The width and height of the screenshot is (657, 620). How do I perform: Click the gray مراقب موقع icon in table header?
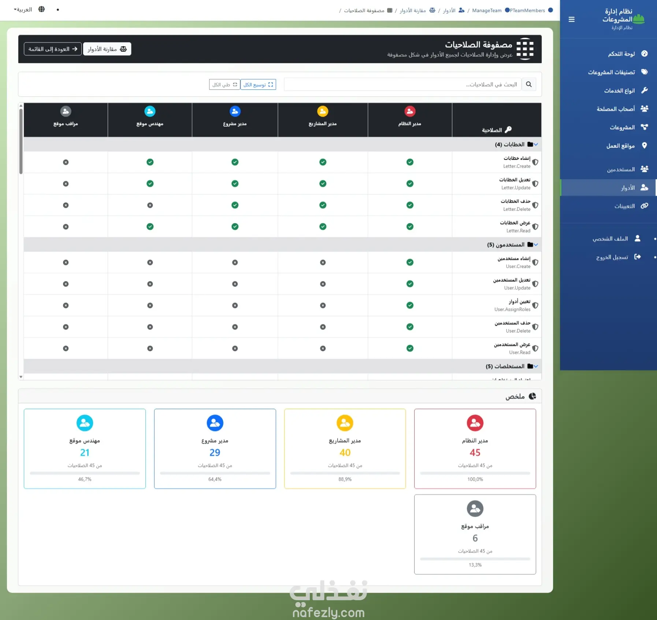(x=66, y=111)
